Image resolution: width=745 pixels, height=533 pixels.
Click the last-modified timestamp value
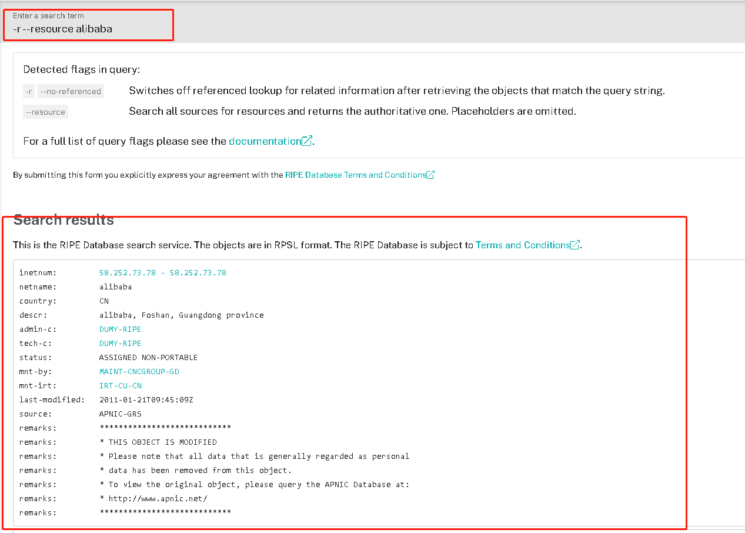tap(146, 400)
